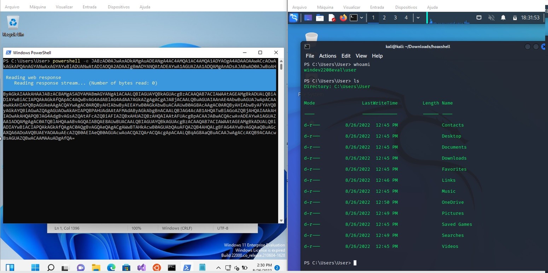Screen dimensions: 548x273
Task: Open the Windows Start button
Action: (35, 268)
